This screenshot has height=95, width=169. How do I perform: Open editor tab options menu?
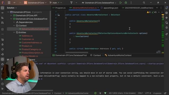tap(161, 8)
